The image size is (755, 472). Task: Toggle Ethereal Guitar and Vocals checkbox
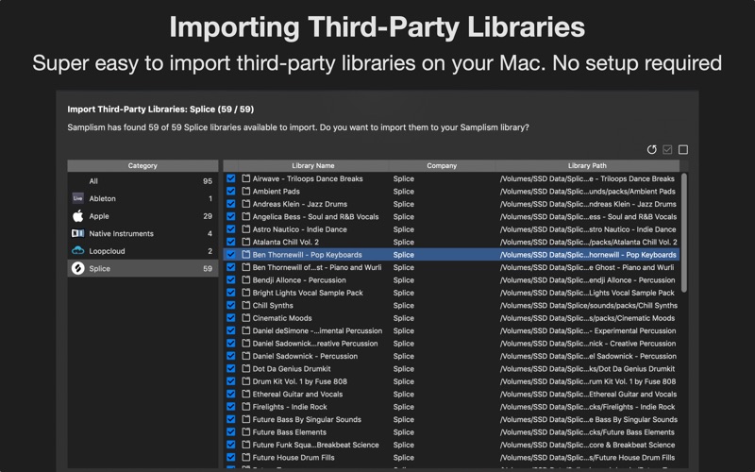click(231, 394)
